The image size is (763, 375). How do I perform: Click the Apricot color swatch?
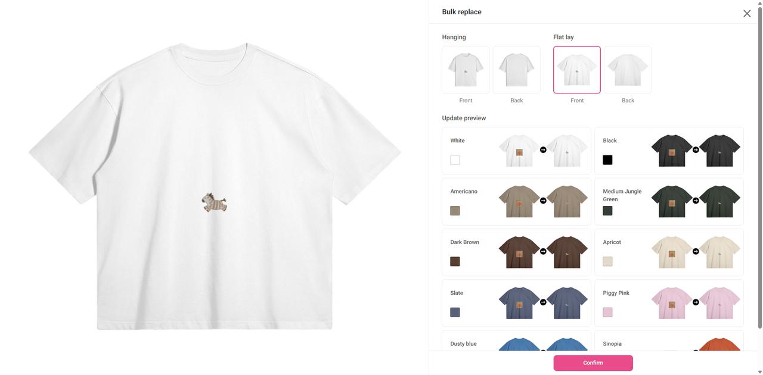coord(607,261)
